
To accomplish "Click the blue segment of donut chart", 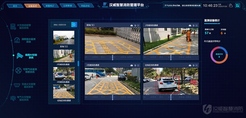I will [224, 50].
